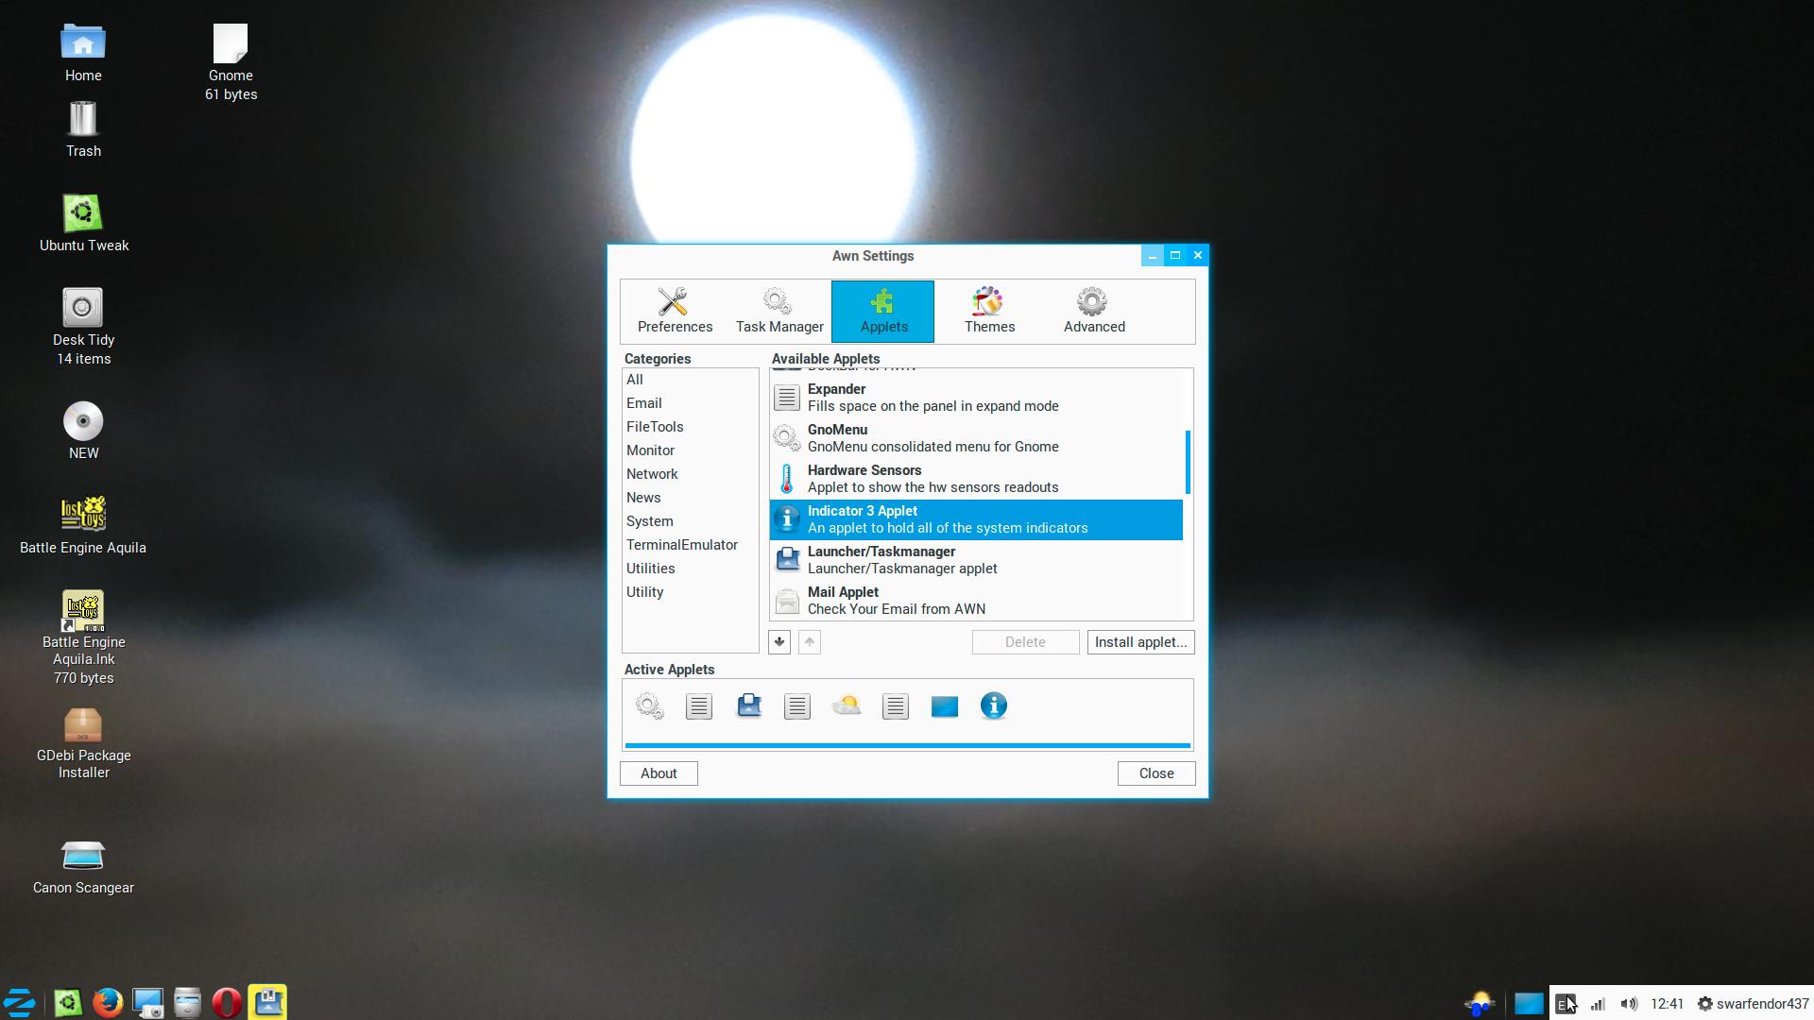
Task: Open the NEW disc icon on desktop
Action: (x=83, y=431)
